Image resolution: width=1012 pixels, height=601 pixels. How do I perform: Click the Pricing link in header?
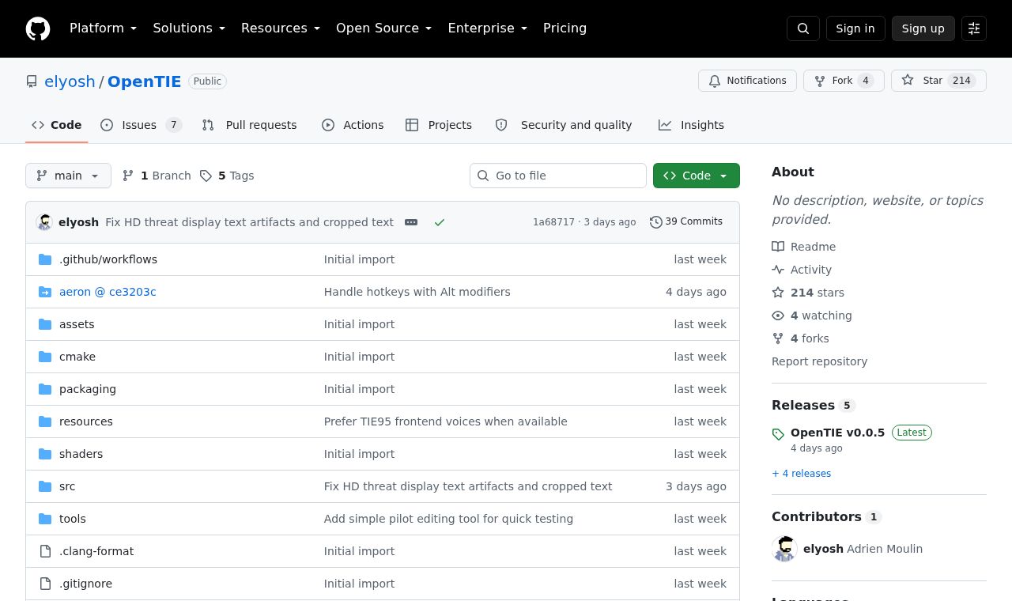click(x=565, y=28)
